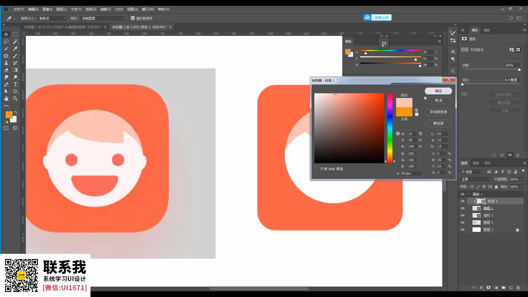Click the delete layer trash icon
528x297 pixels.
pyautogui.click(x=518, y=288)
